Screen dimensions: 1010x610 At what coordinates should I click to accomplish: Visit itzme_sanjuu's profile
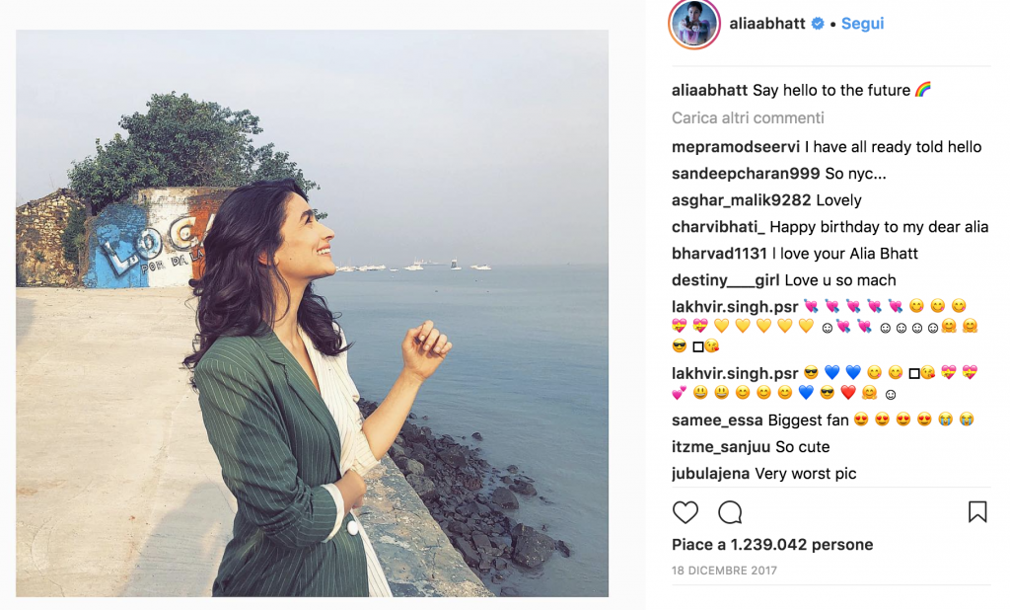pos(721,447)
